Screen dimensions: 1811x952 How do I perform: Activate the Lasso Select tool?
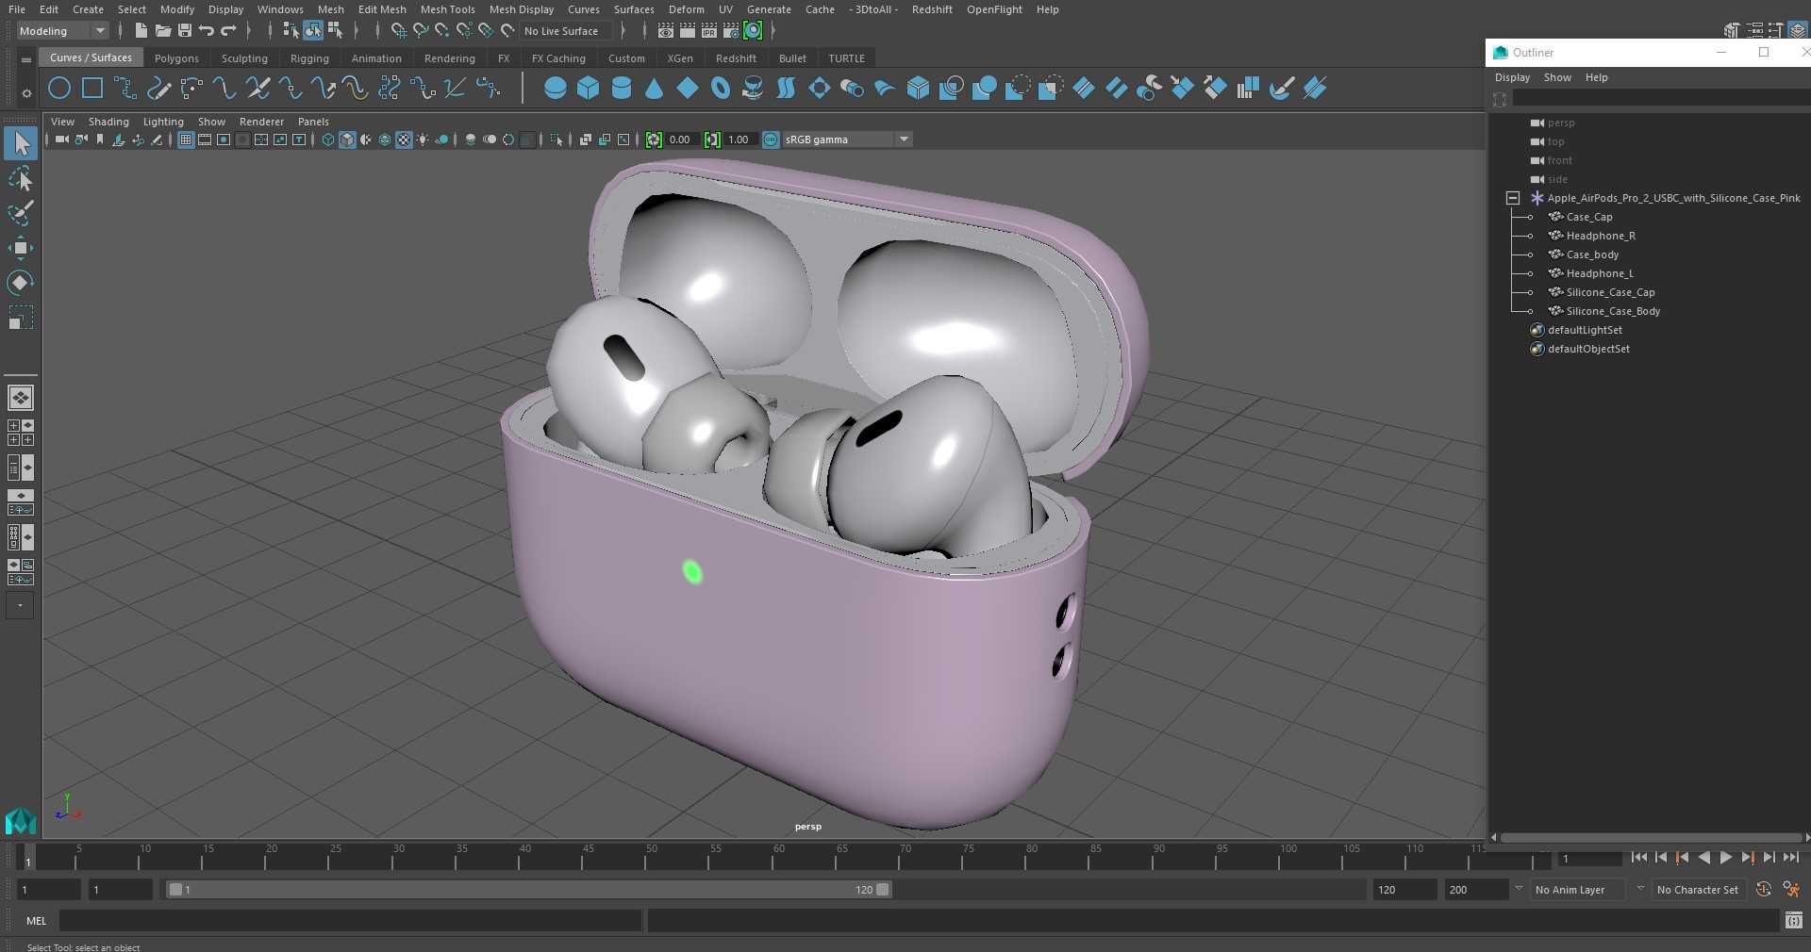pyautogui.click(x=21, y=179)
